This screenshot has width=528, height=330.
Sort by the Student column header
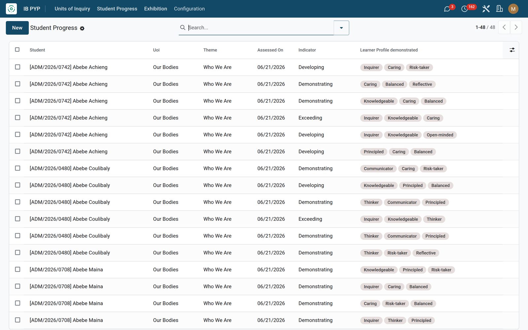tap(37, 50)
